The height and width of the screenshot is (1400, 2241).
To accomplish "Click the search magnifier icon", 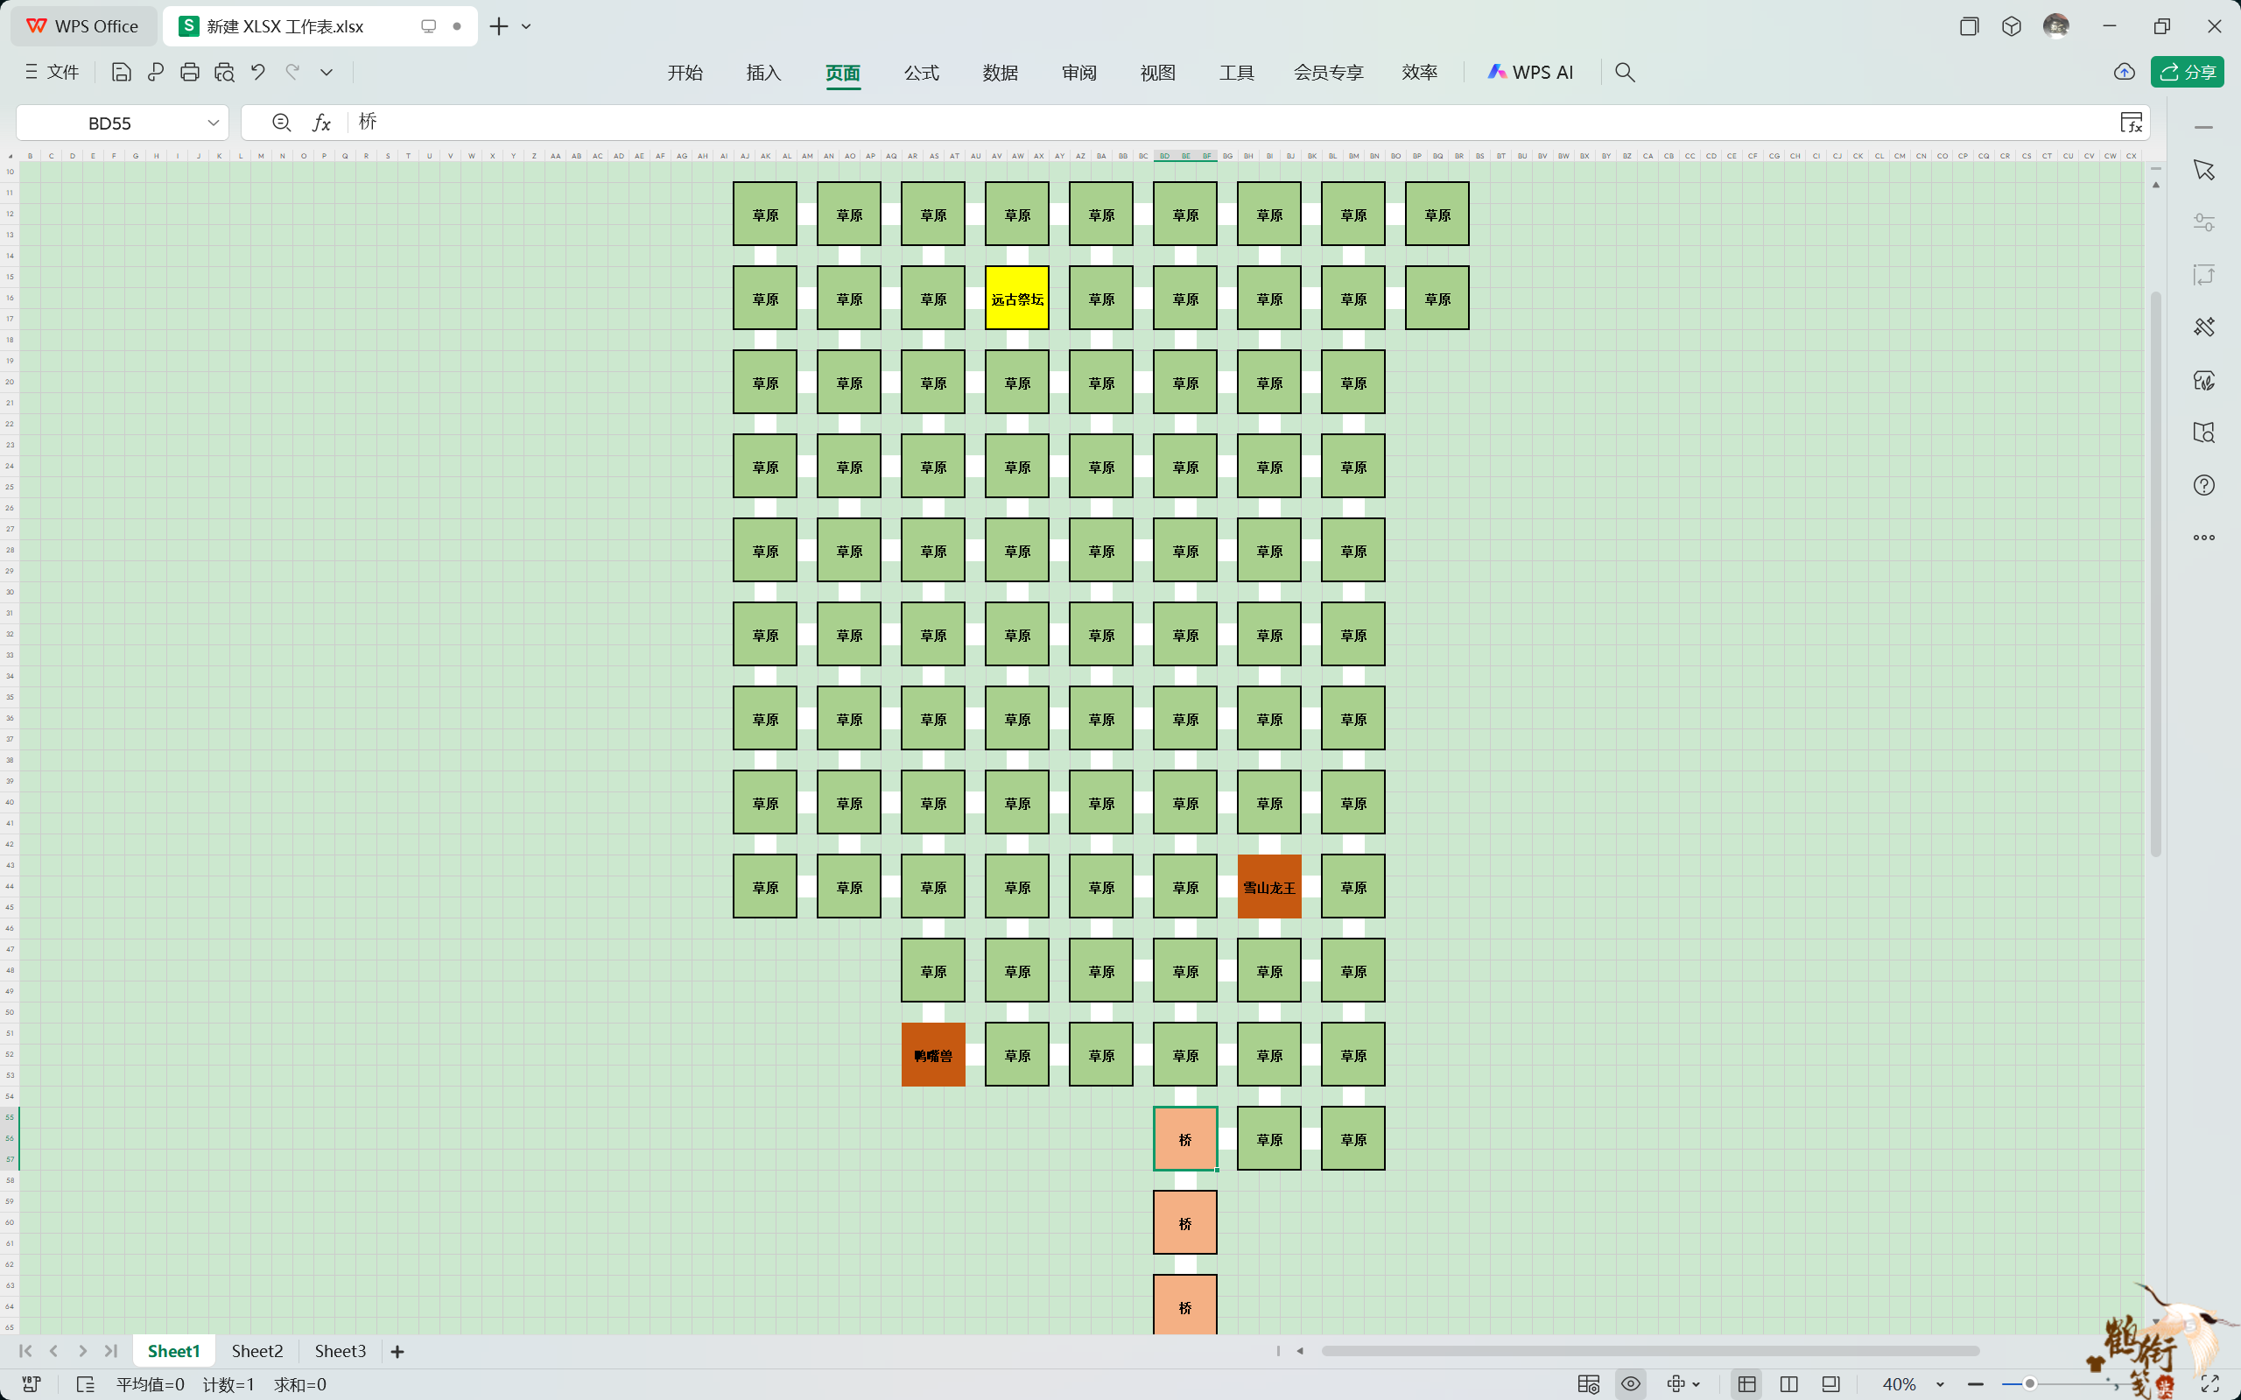I will [x=1625, y=72].
